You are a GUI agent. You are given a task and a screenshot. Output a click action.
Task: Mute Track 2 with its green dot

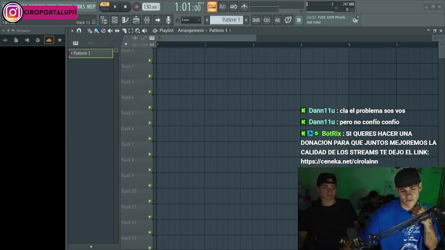(150, 76)
